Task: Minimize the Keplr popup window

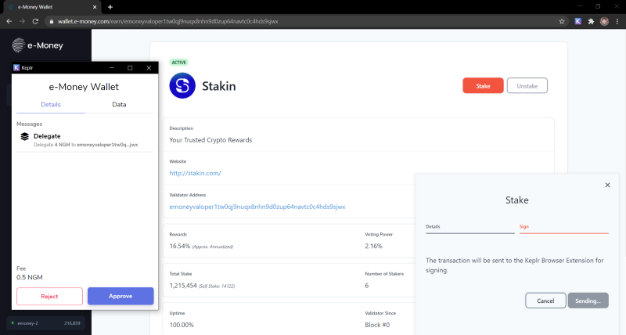Action: click(112, 68)
